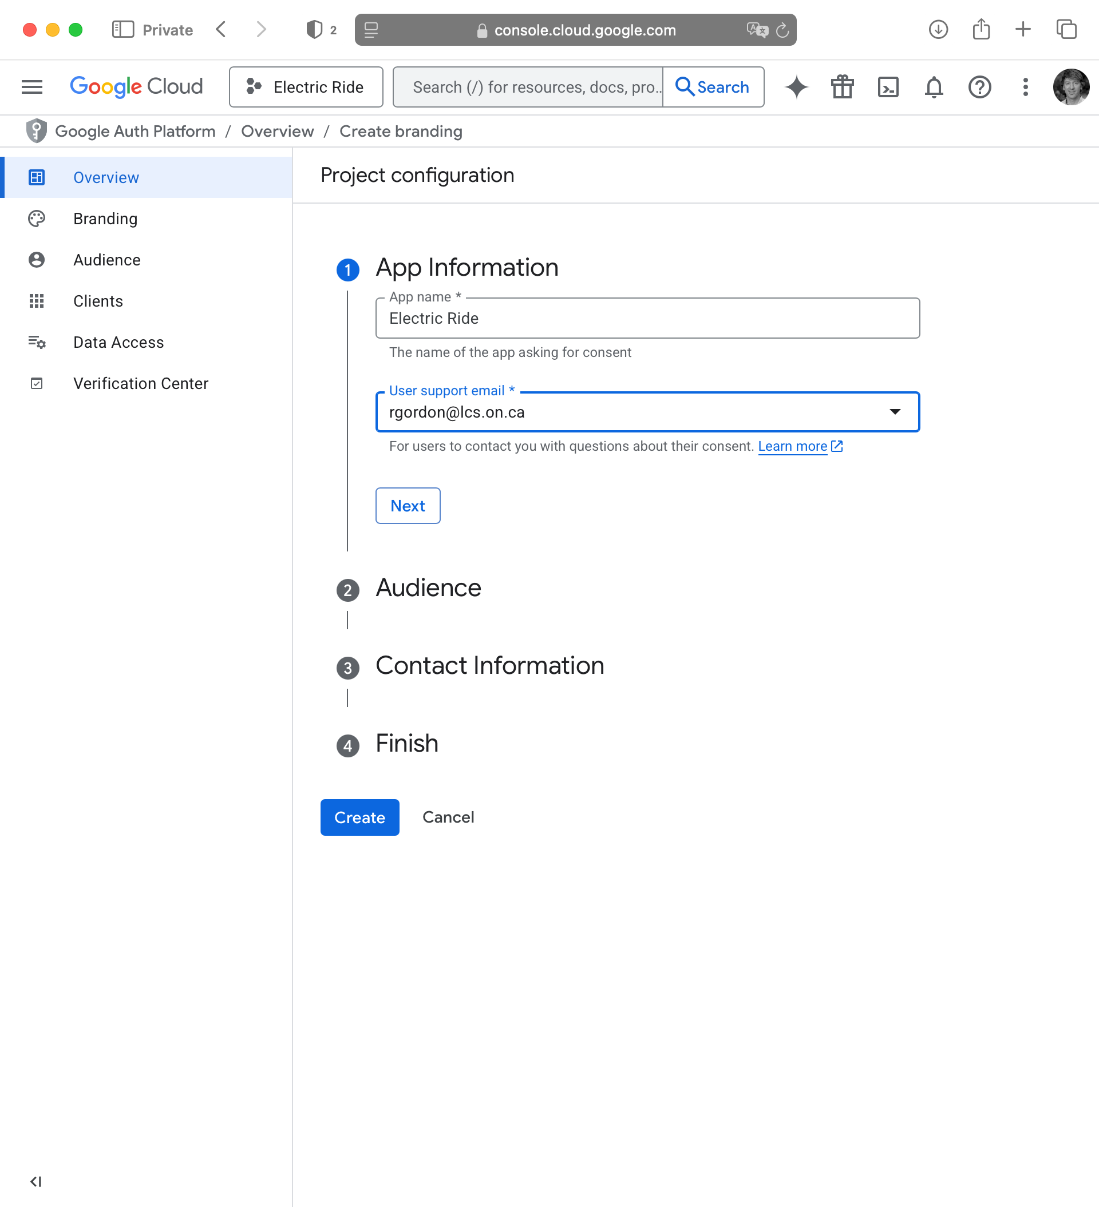
Task: Activate the Cloud Shell terminal icon
Action: tap(887, 88)
